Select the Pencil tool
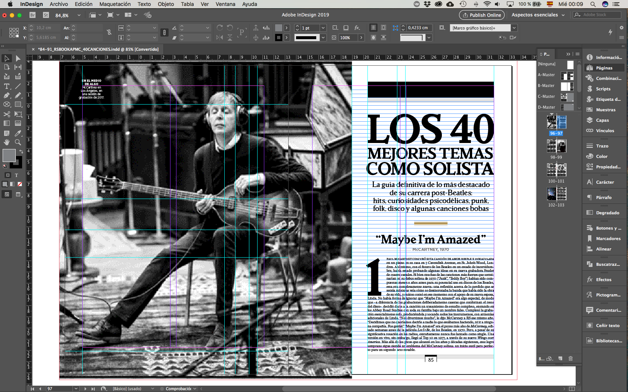Viewport: 628px width, 392px height. pyautogui.click(x=18, y=95)
